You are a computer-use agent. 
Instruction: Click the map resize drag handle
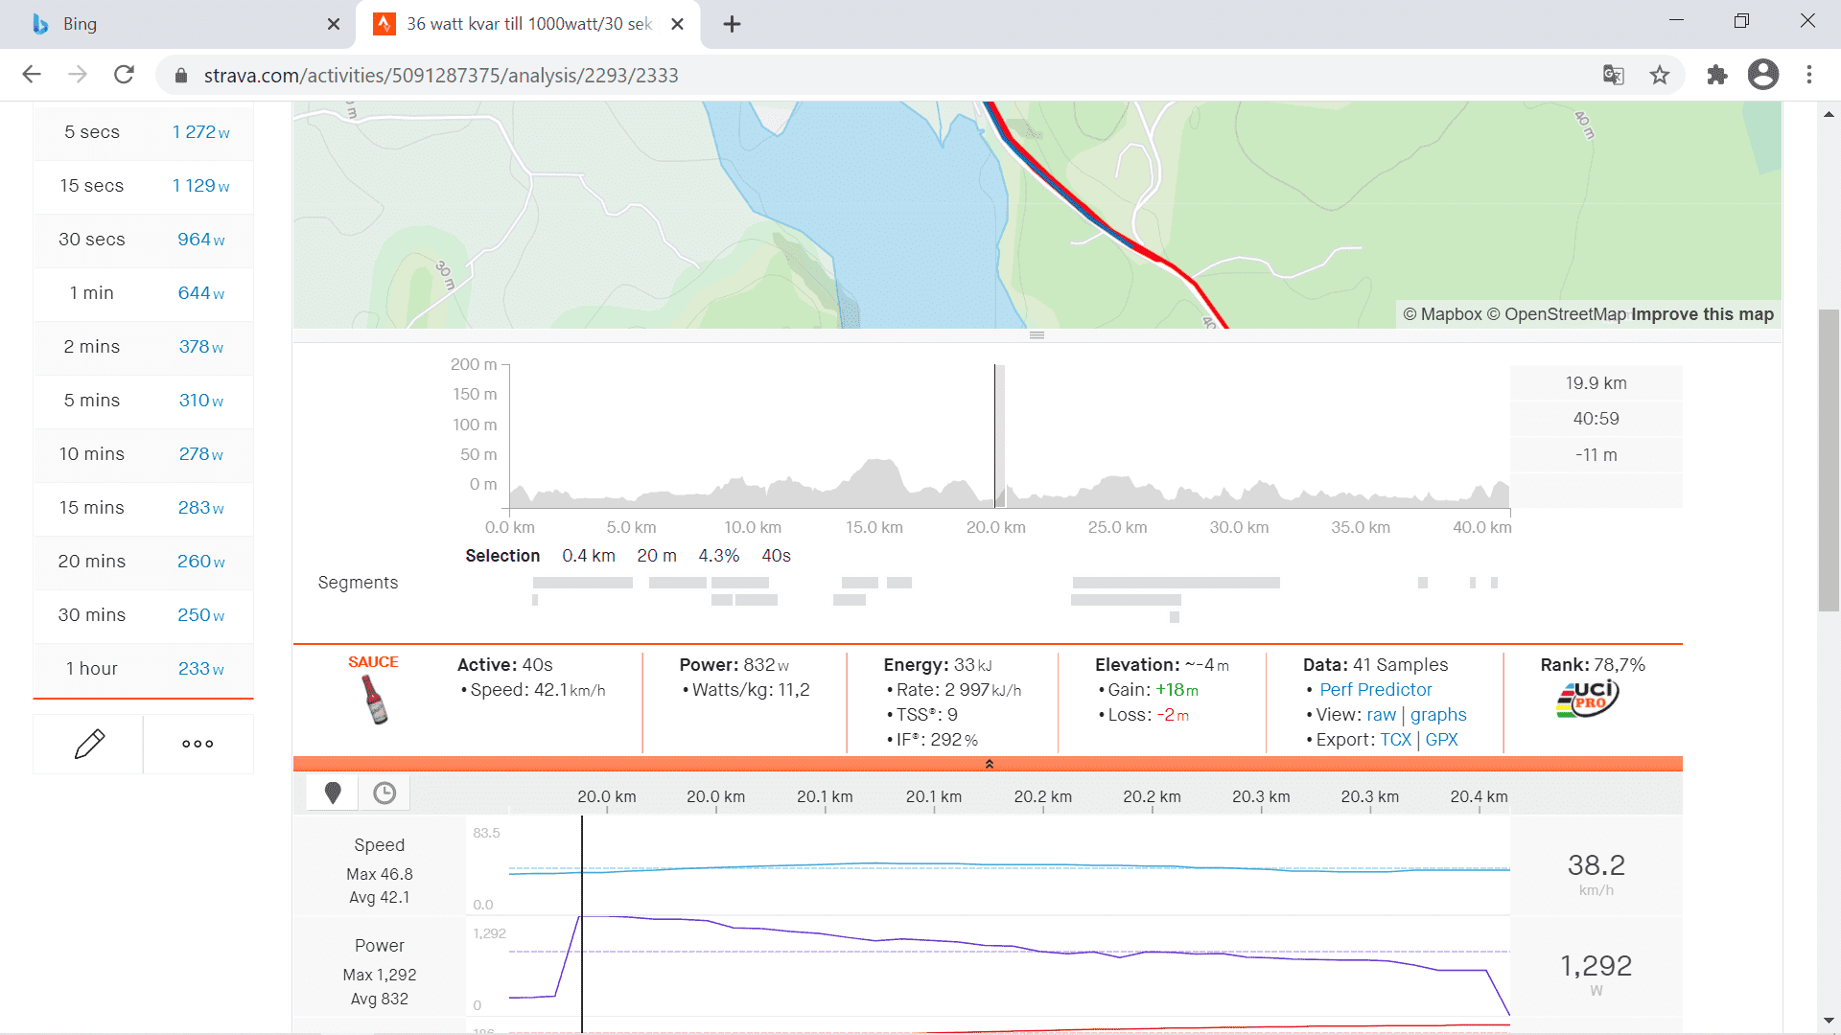pyautogui.click(x=1037, y=335)
